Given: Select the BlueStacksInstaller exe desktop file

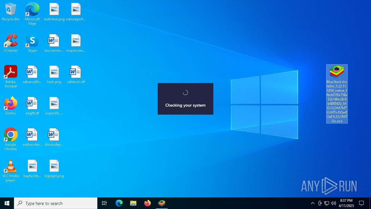Looking at the screenshot, I should tap(337, 94).
